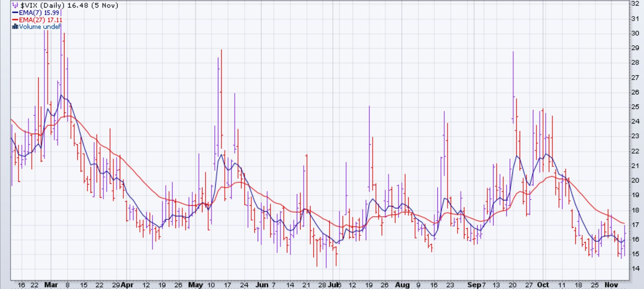Viewport: 644px width, 289px height.
Task: Click the Jun label on the date axis
Action: coord(262,285)
